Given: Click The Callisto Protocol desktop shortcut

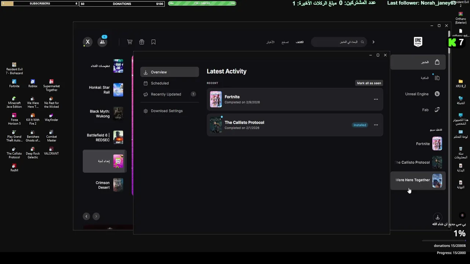Looking at the screenshot, I should (14, 153).
